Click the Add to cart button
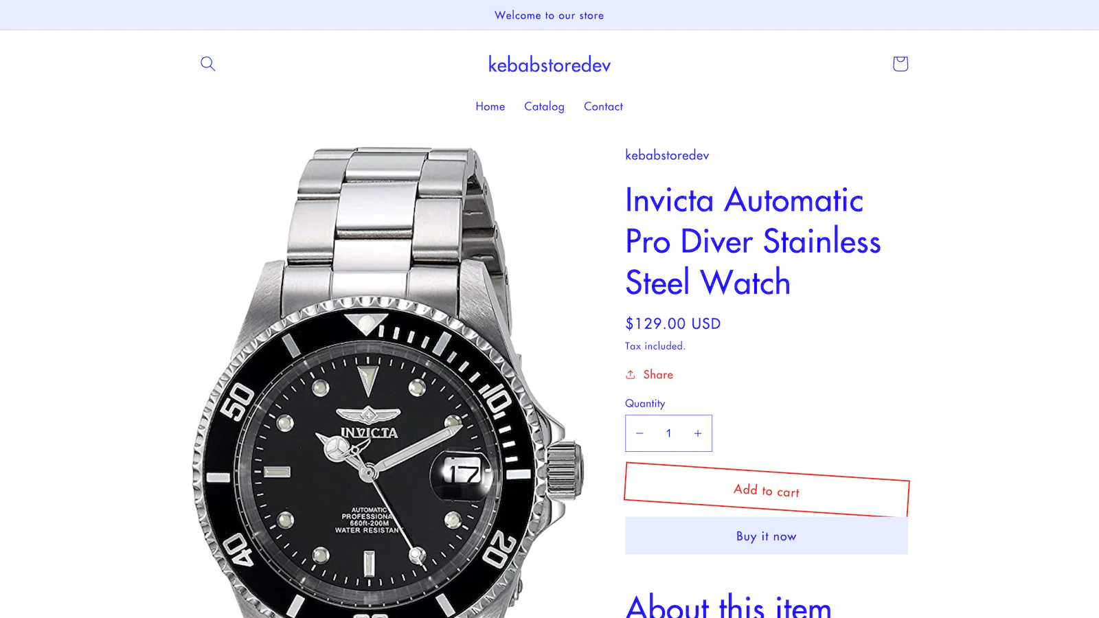Viewport: 1099px width, 618px height. 767,490
